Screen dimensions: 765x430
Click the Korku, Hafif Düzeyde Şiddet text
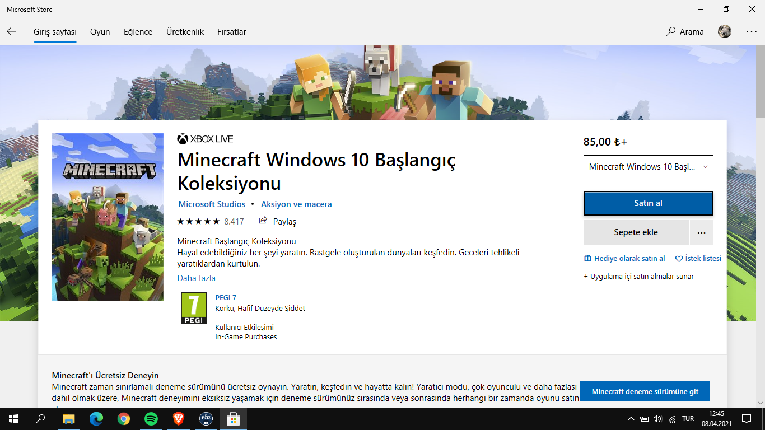point(260,308)
